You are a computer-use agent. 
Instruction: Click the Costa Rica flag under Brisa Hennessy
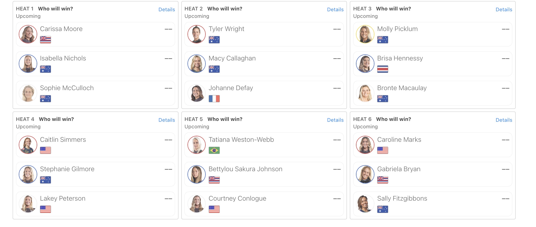[383, 69]
